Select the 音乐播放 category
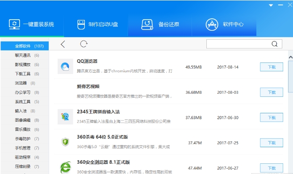 25,129
